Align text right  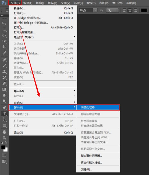pos(135,10)
